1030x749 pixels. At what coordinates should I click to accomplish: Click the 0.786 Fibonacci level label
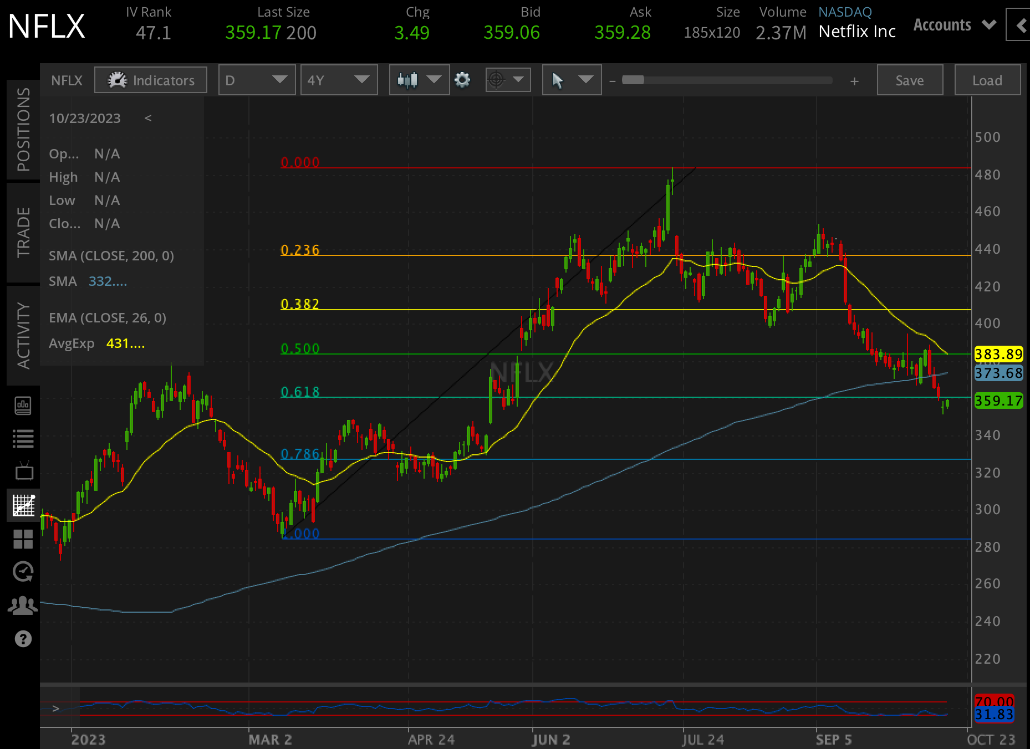300,454
